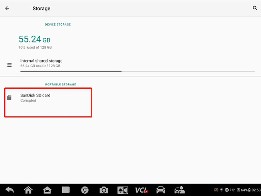
Task: Open the service car-and-person icon
Action: point(179,190)
